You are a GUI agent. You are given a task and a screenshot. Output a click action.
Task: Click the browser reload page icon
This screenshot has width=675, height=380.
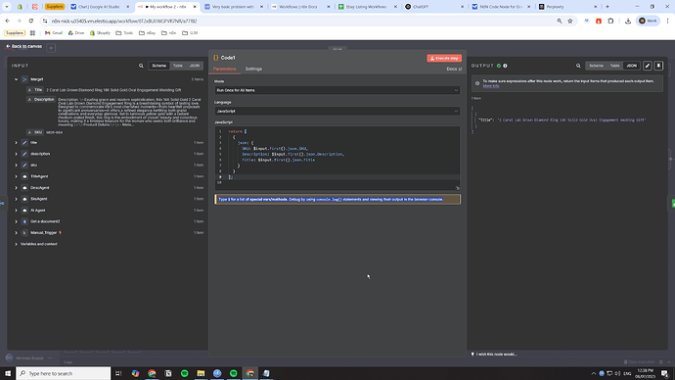31,21
